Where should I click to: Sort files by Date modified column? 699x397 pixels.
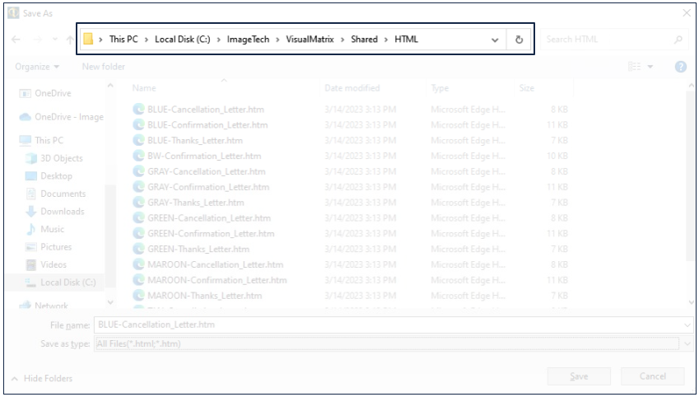click(352, 88)
